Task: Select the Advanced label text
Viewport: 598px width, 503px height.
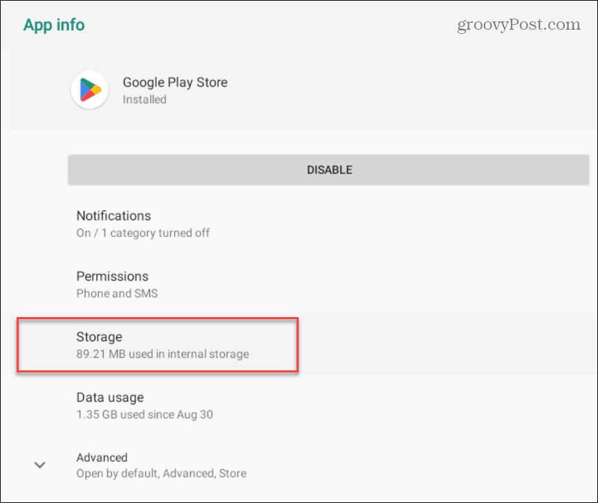Action: 102,457
